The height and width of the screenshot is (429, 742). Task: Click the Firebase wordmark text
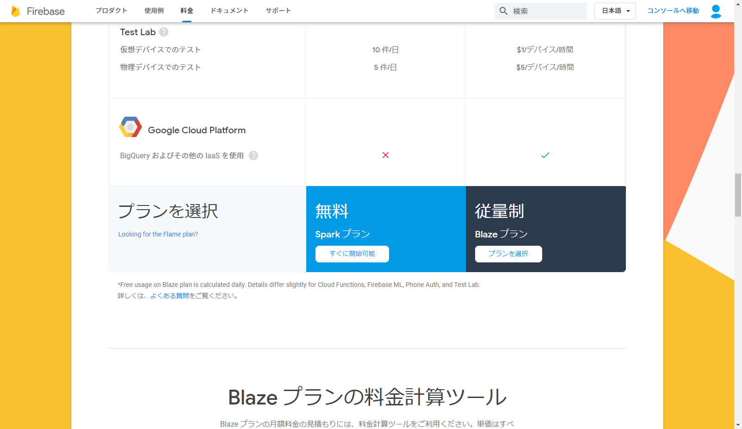coord(46,11)
